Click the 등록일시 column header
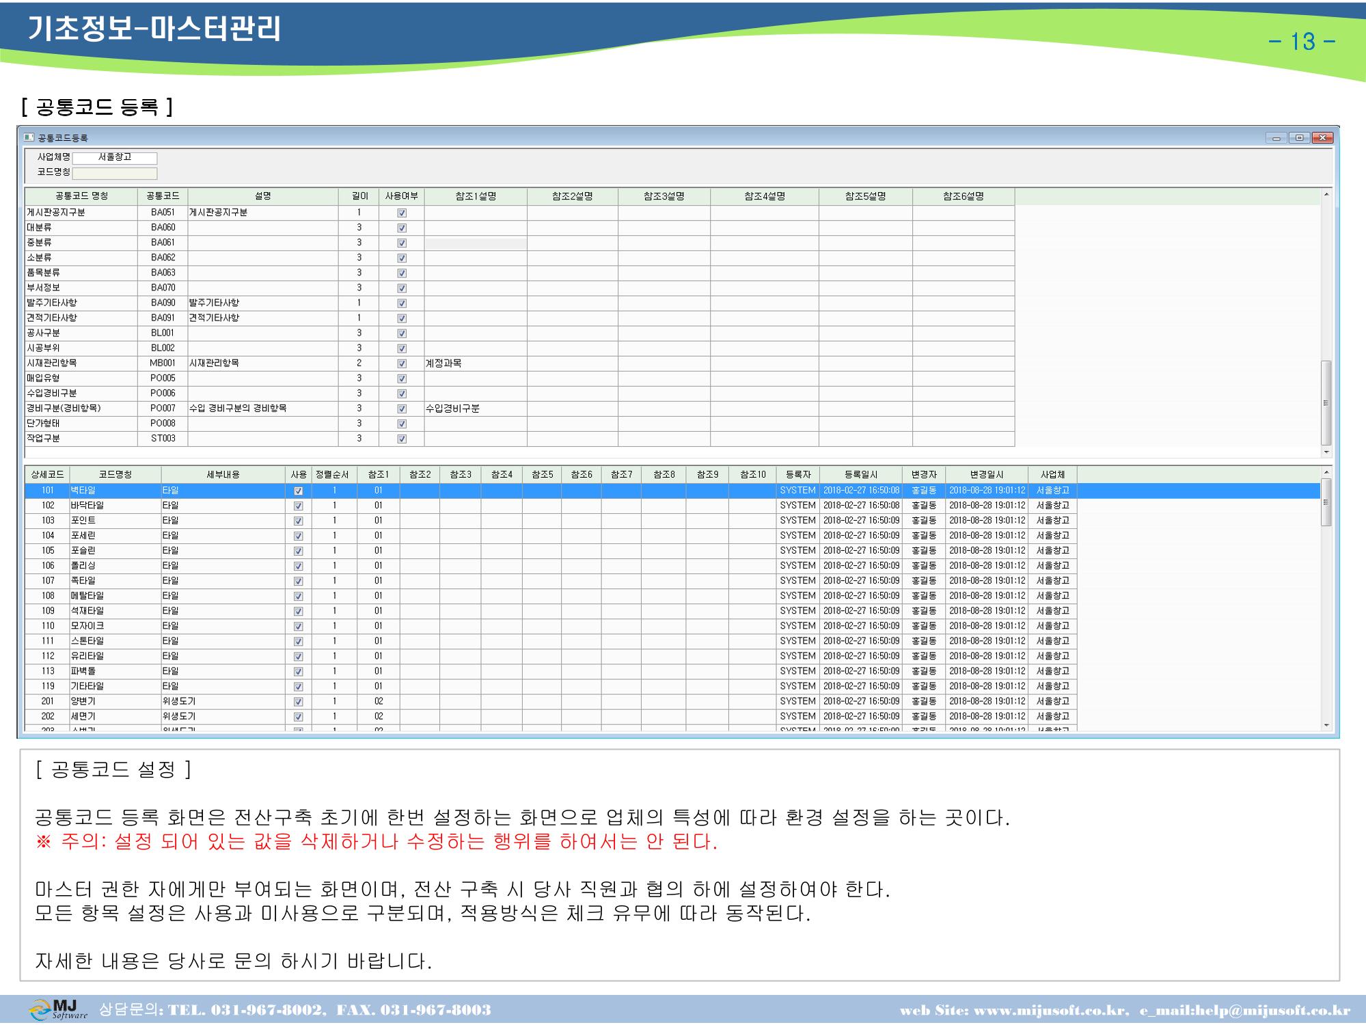Screen dimensions: 1366x1025 pos(861,475)
